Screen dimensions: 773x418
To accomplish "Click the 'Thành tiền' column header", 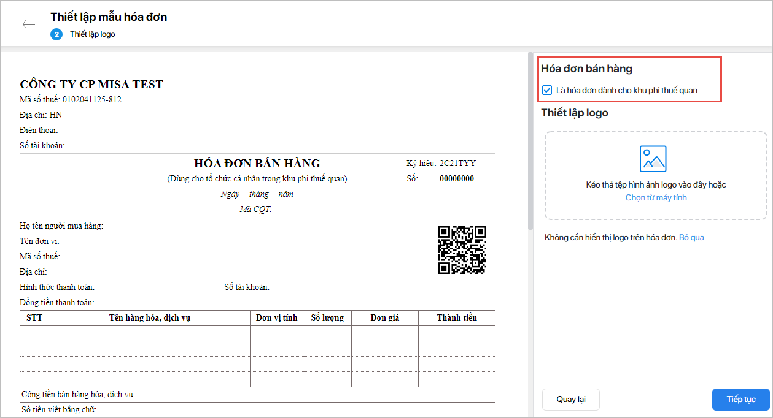I will click(456, 317).
